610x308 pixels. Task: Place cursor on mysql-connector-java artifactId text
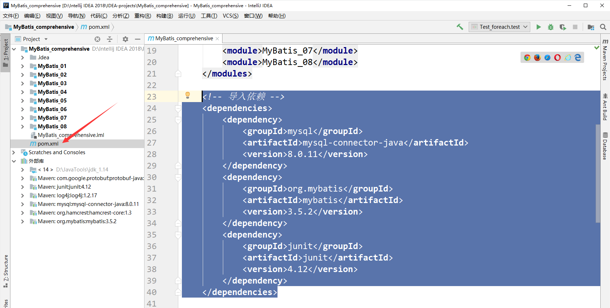tap(353, 143)
